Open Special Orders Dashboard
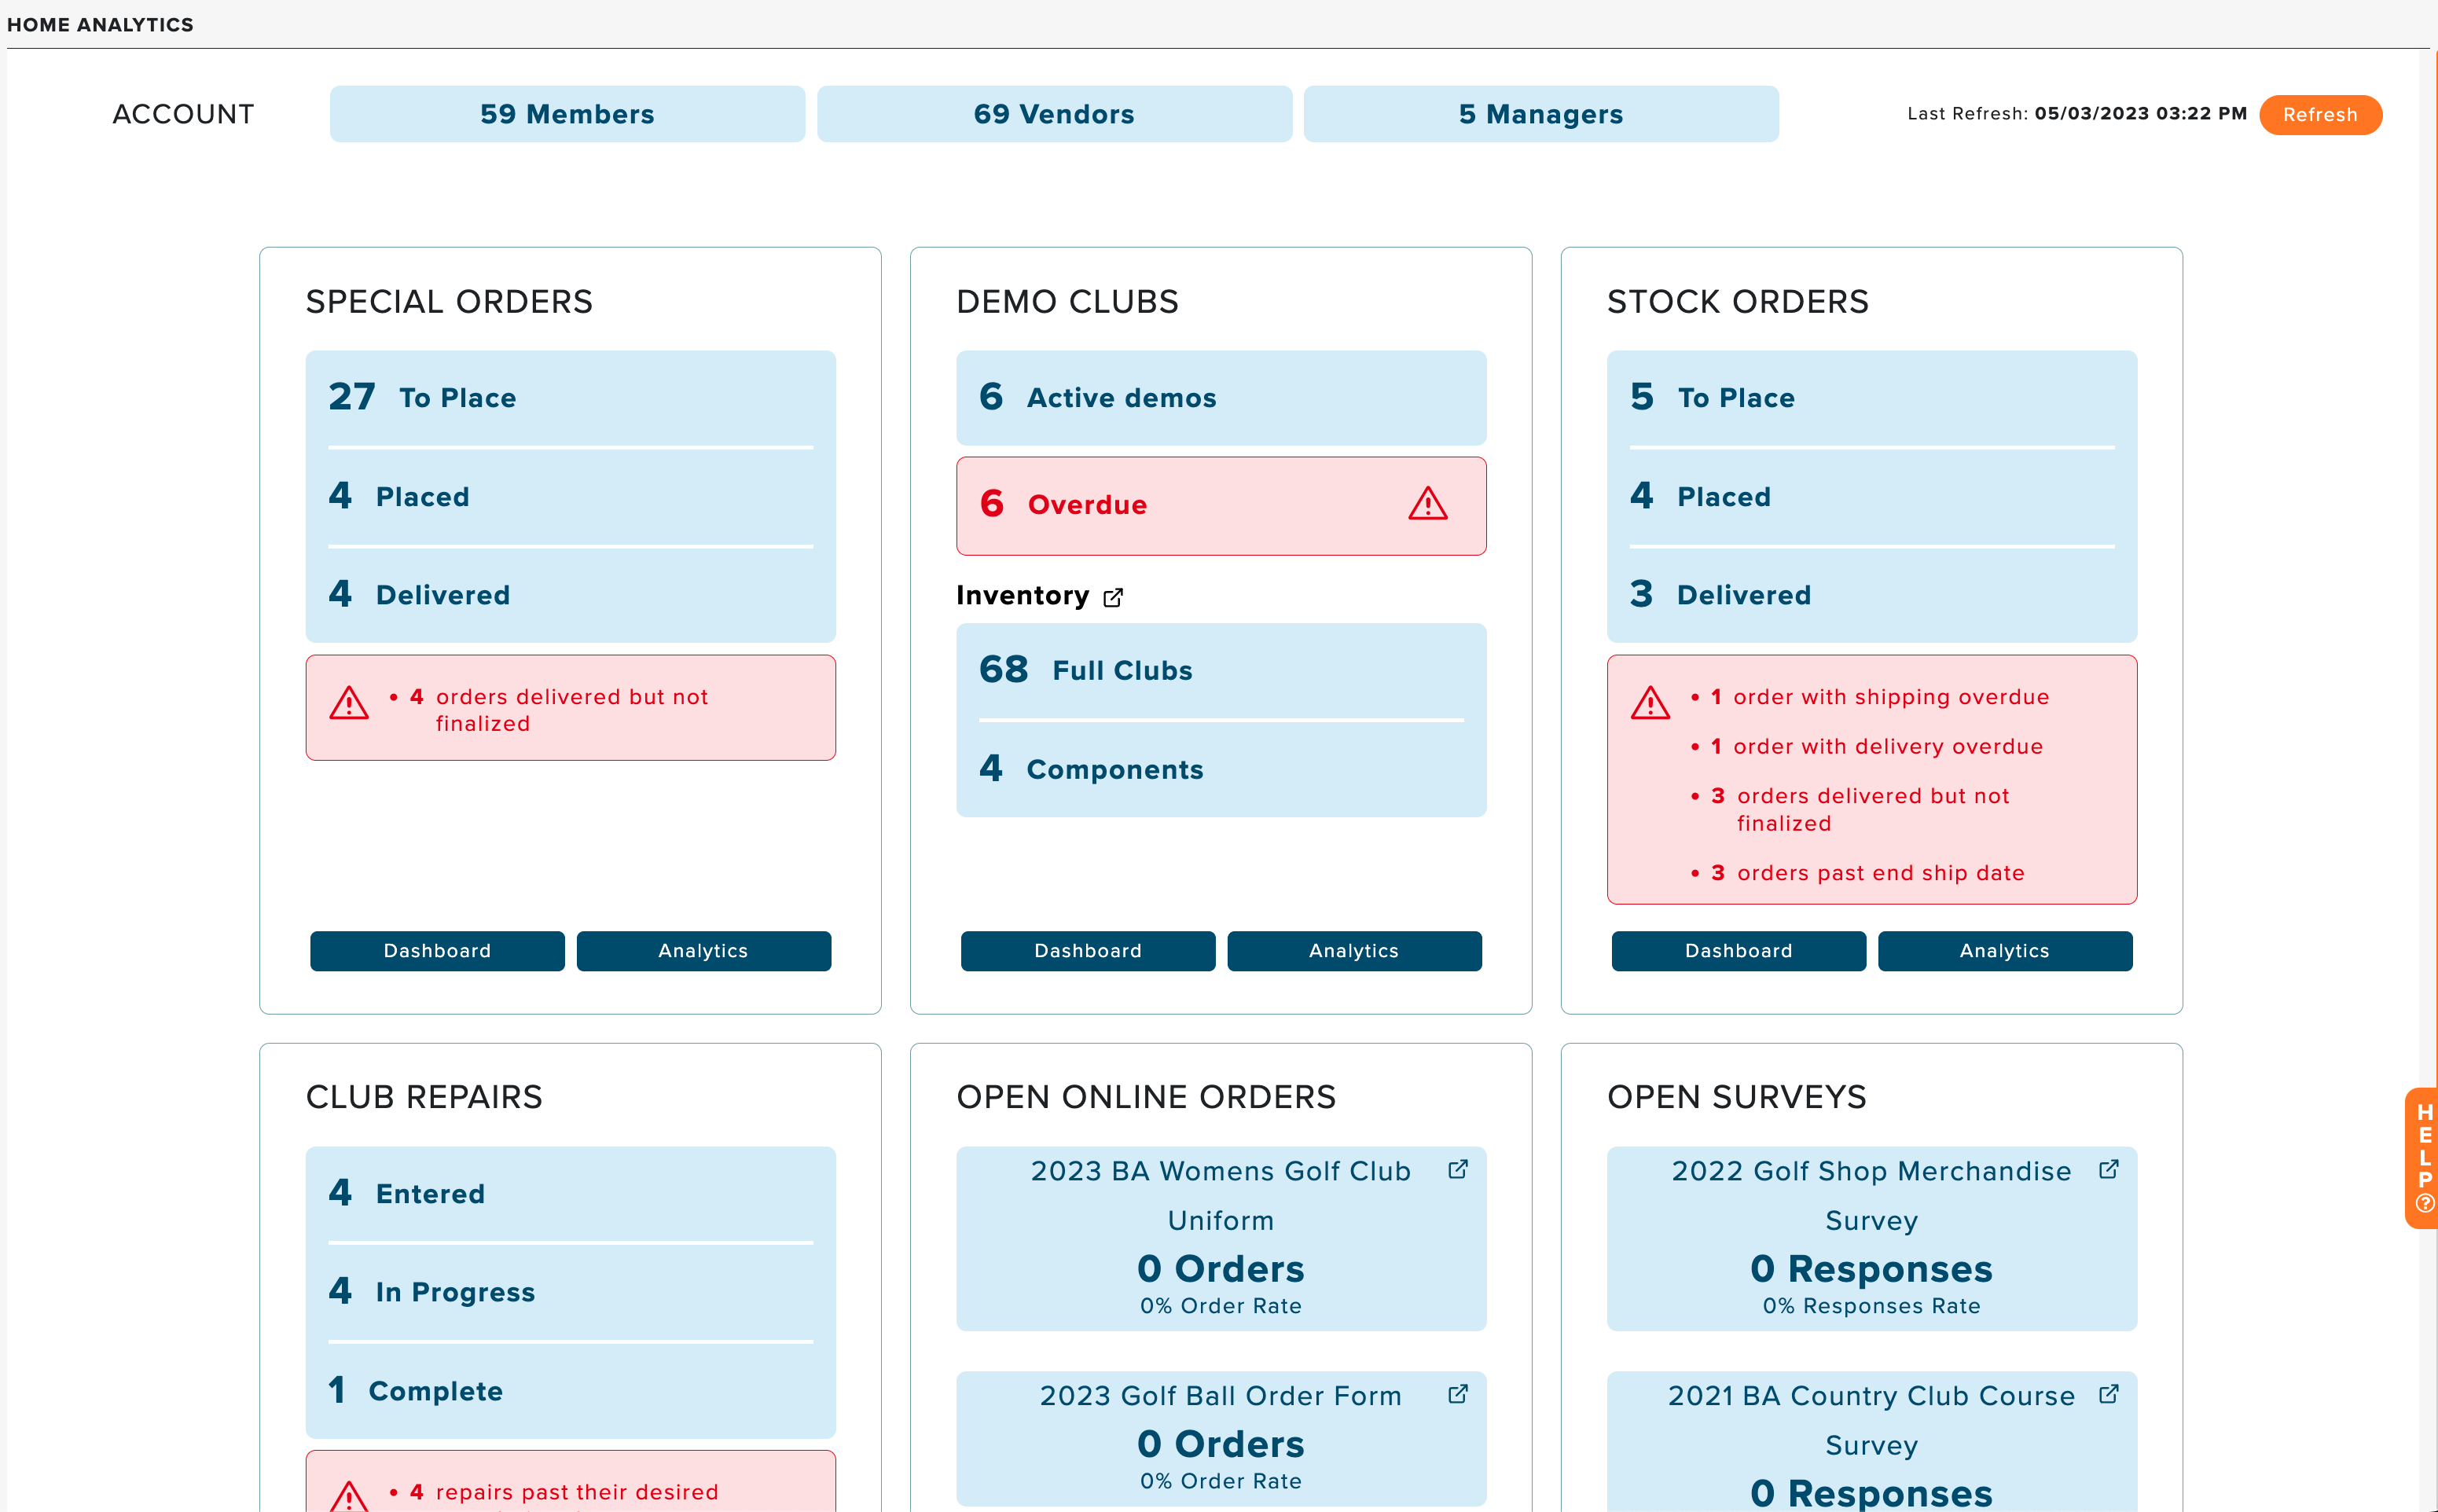This screenshot has width=2438, height=1512. (x=437, y=951)
